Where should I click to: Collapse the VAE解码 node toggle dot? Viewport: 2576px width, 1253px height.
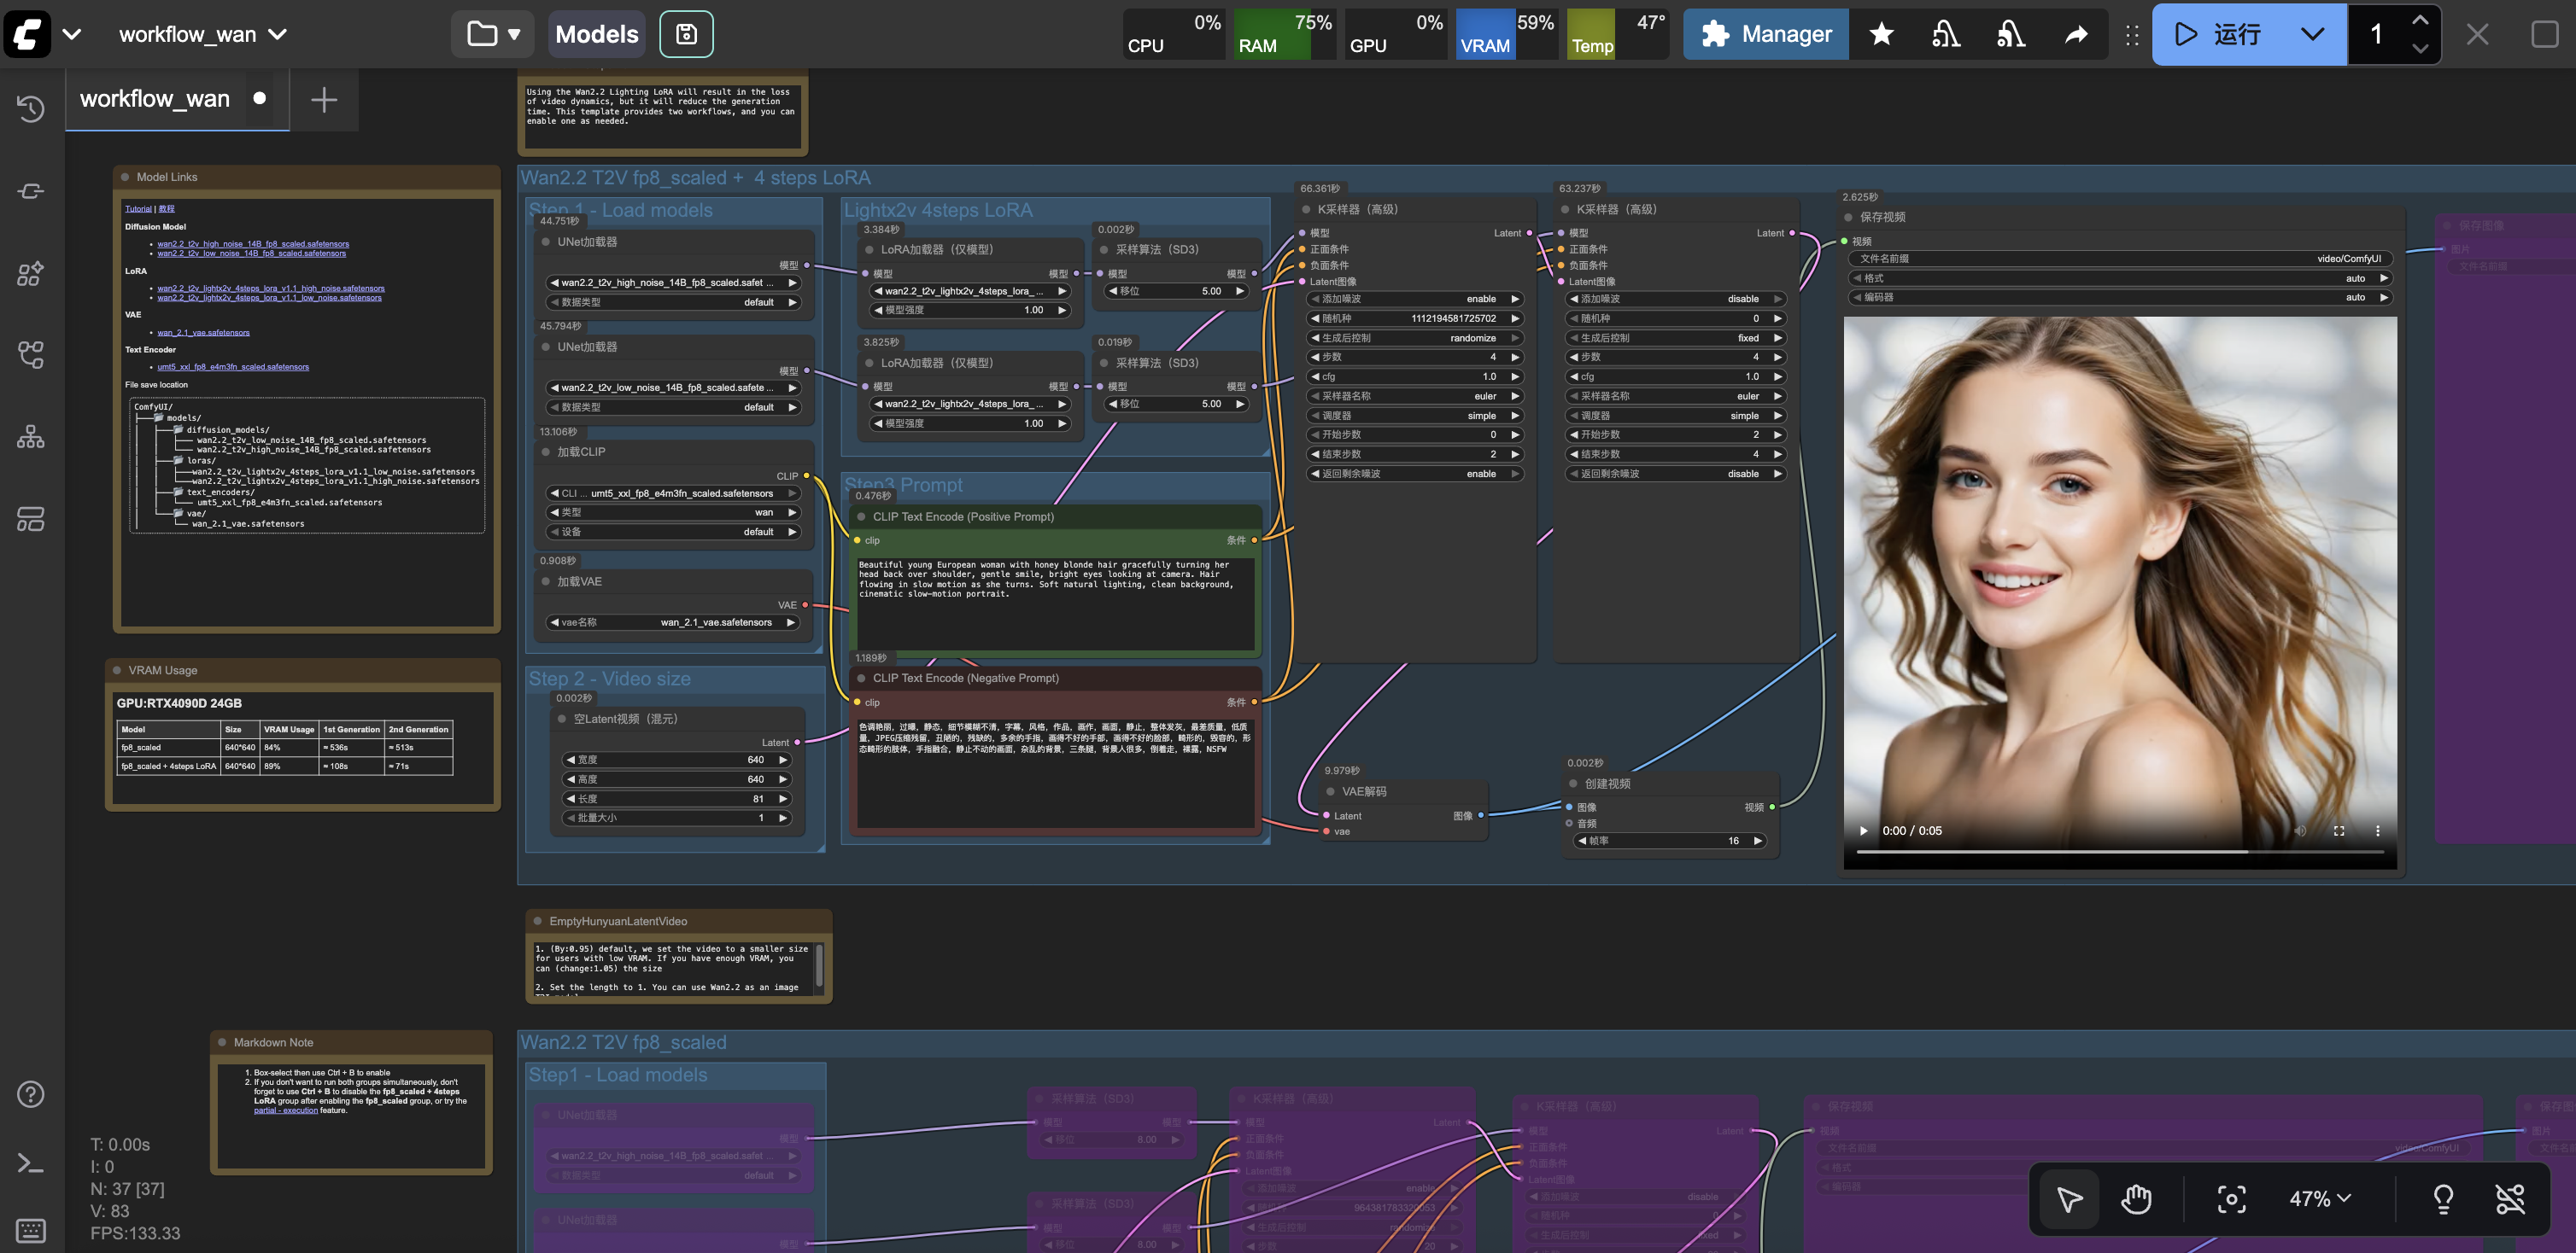[x=1330, y=791]
